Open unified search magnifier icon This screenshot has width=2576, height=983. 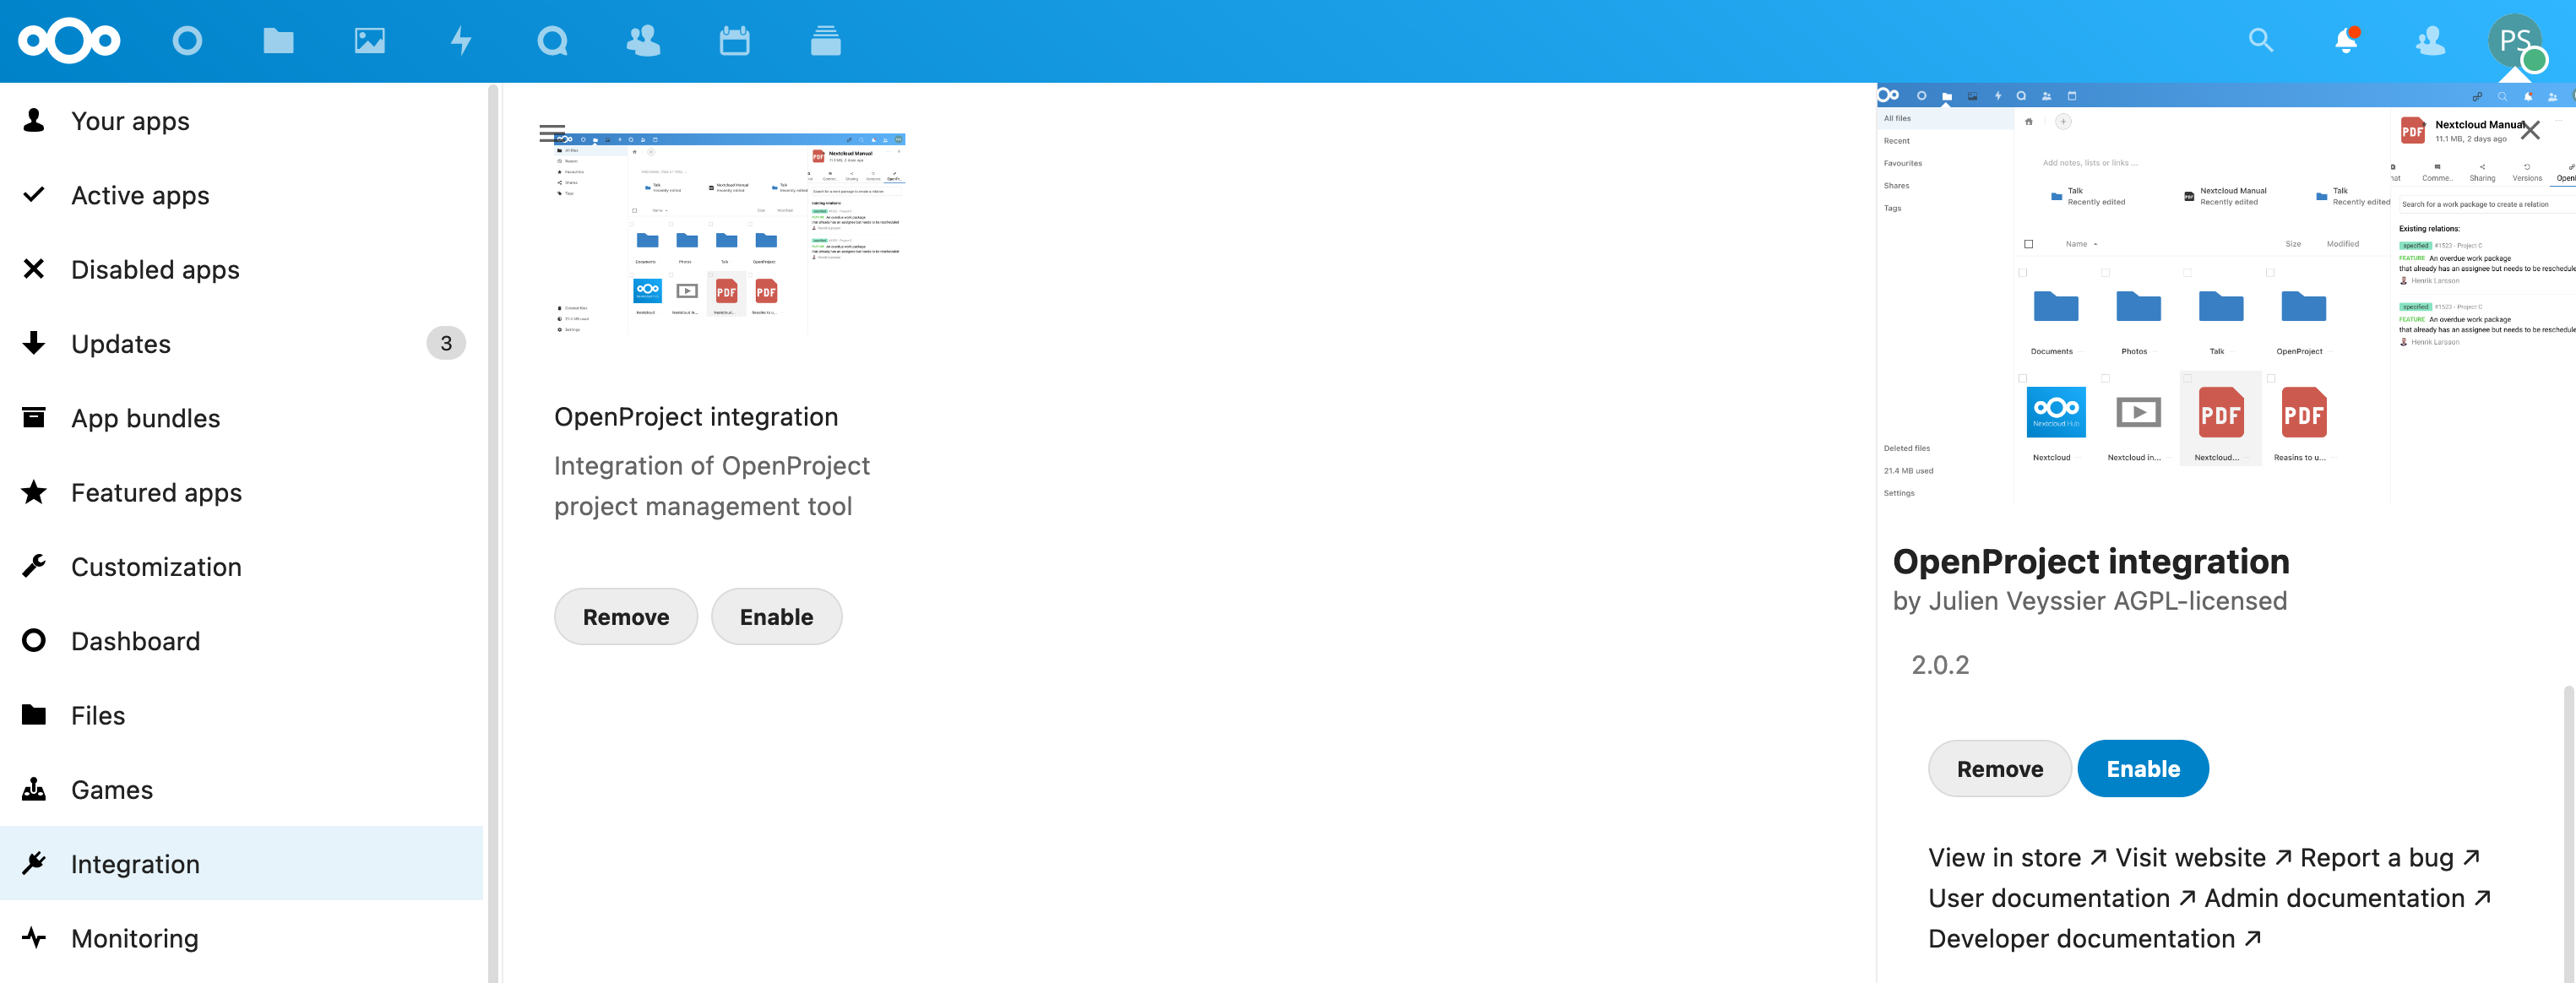2260,41
